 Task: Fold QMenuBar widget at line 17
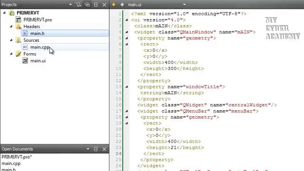[127, 111]
